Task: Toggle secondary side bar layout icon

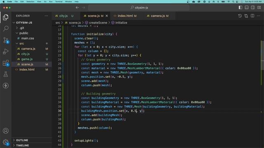Action: pyautogui.click(x=253, y=7)
